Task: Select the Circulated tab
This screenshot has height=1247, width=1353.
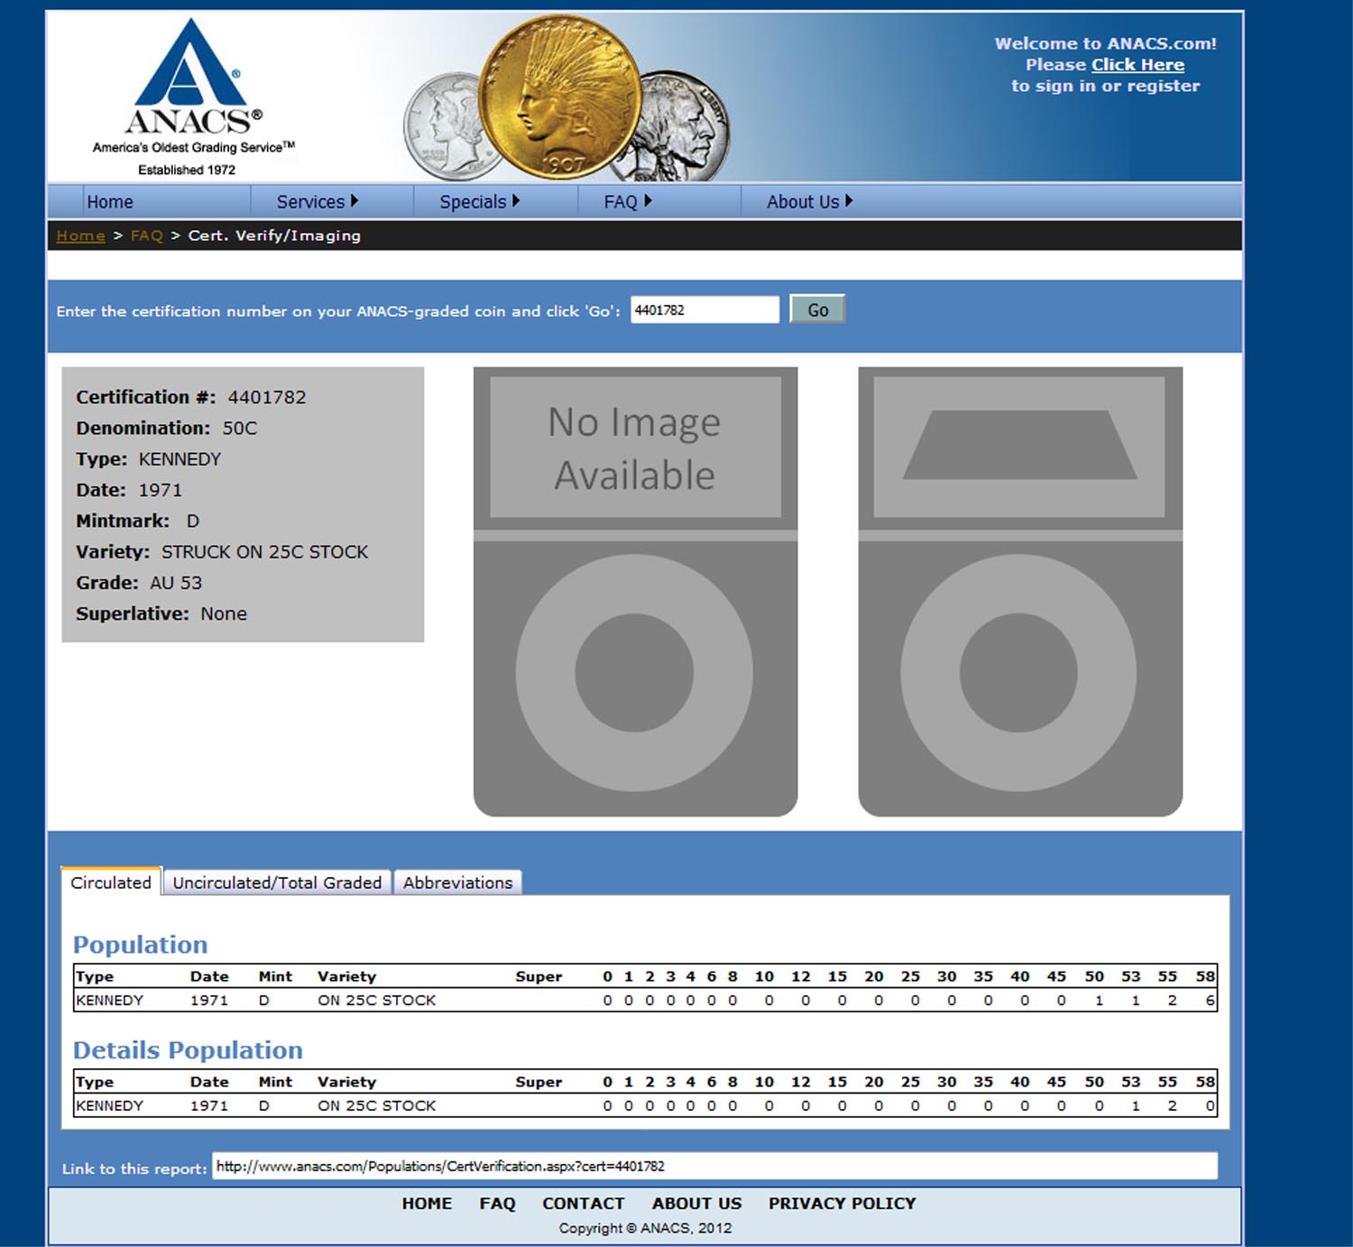Action: click(x=111, y=882)
